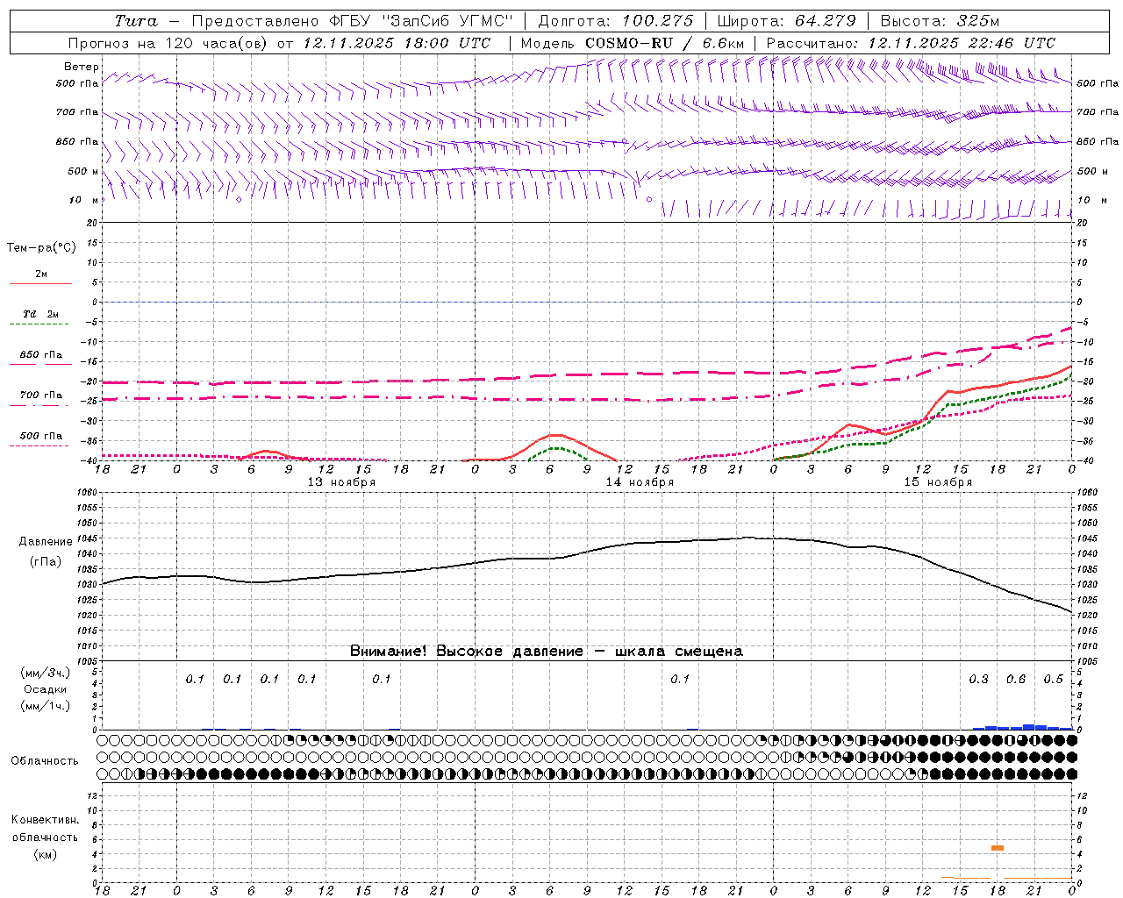Click the "2м" temperature legend entry
The height and width of the screenshot is (898, 1123).
point(41,274)
